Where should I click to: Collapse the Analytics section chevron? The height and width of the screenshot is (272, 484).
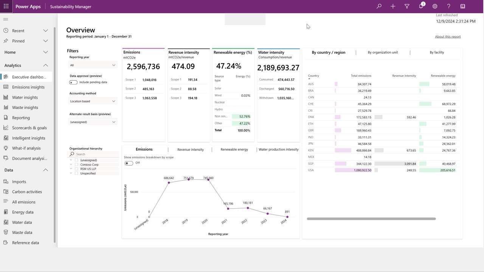click(x=45, y=65)
